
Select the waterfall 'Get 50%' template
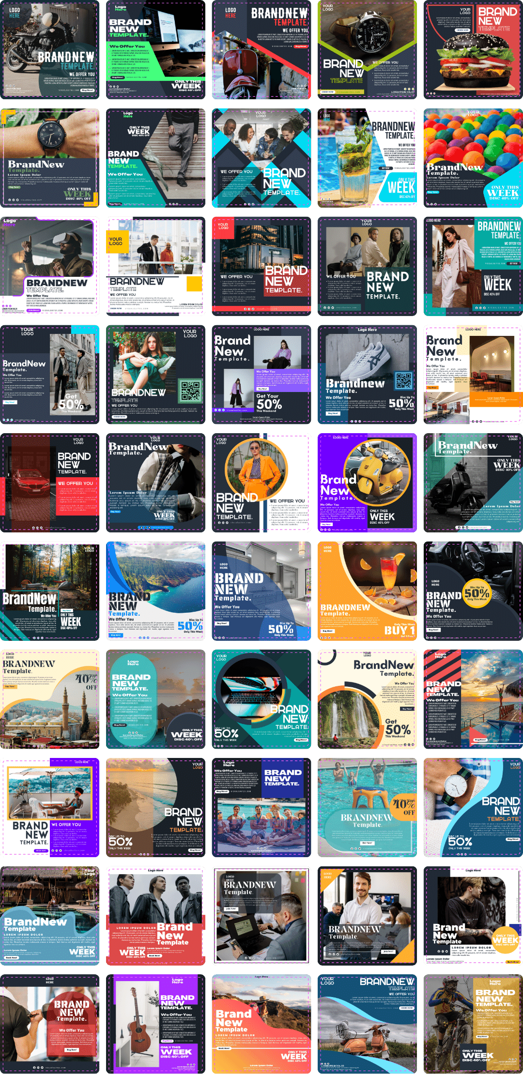coord(367,699)
